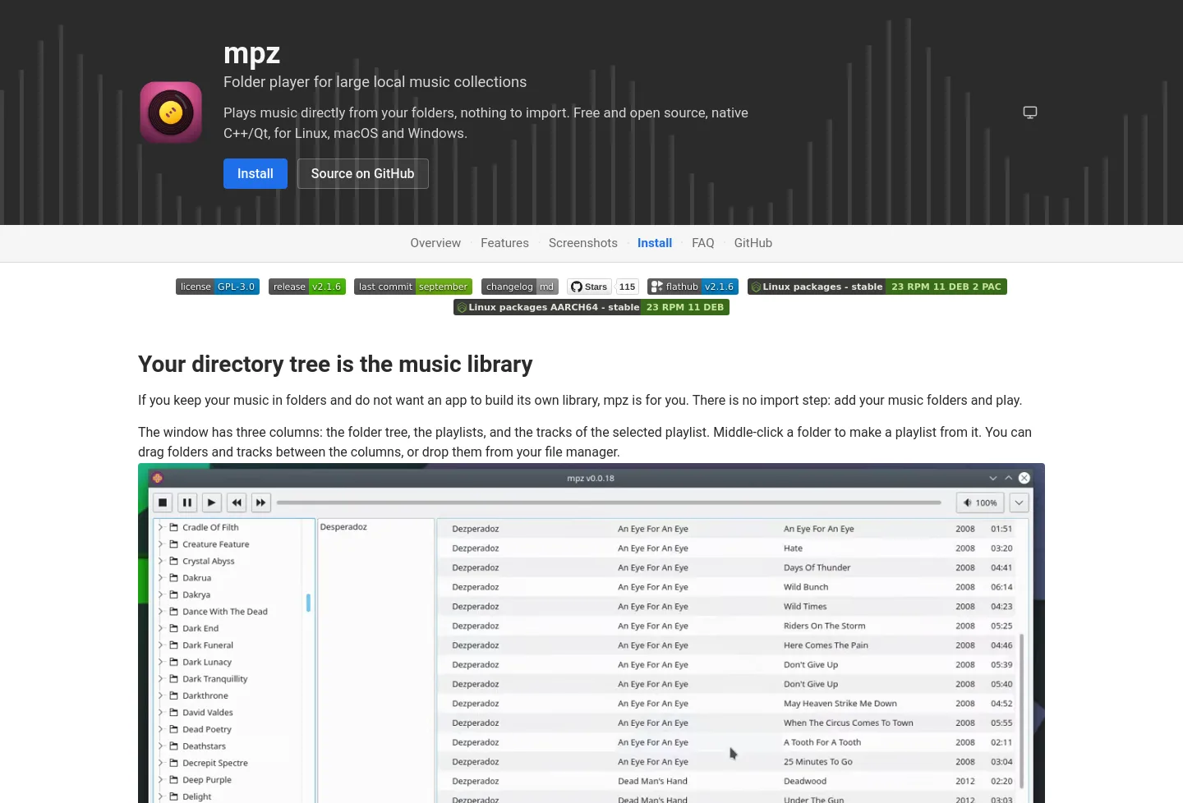This screenshot has height=803, width=1183.
Task: Open the Overview tab
Action: pyautogui.click(x=435, y=243)
